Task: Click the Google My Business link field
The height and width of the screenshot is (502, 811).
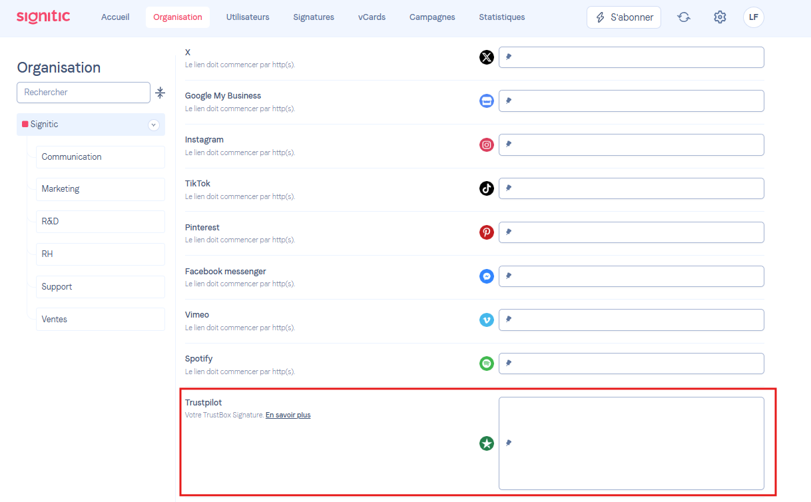Action: coord(631,101)
